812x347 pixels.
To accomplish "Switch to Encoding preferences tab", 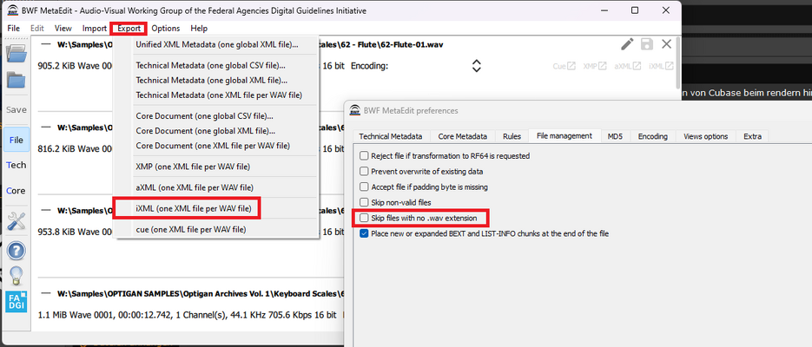I will (x=652, y=136).
